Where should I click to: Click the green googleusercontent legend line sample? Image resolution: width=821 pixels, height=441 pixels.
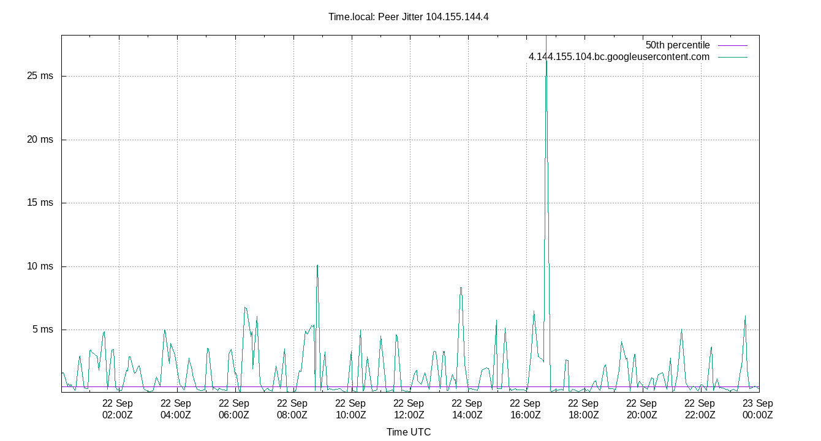[x=732, y=57]
